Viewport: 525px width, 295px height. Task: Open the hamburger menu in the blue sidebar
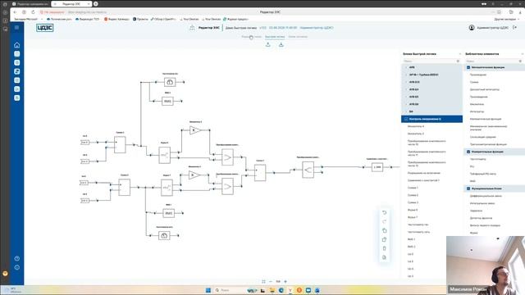[16, 27]
